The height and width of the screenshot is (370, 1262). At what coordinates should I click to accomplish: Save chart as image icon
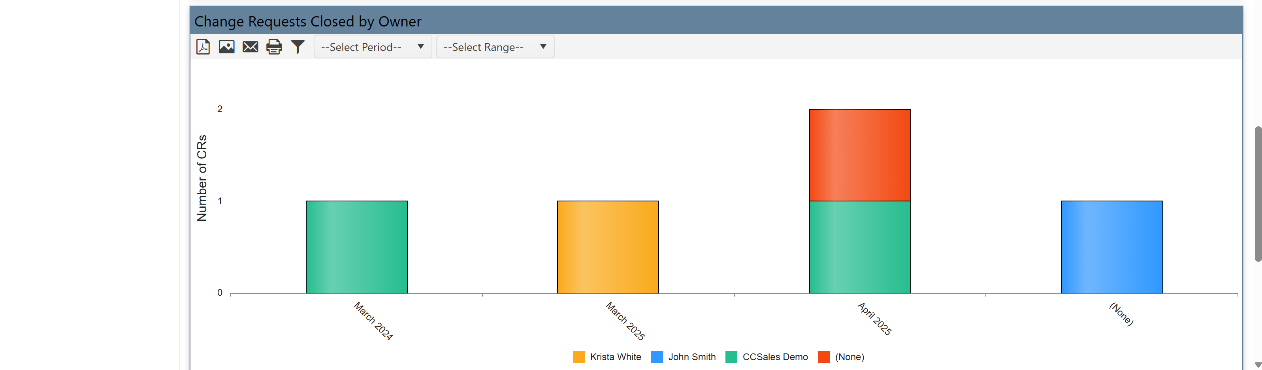pos(226,47)
